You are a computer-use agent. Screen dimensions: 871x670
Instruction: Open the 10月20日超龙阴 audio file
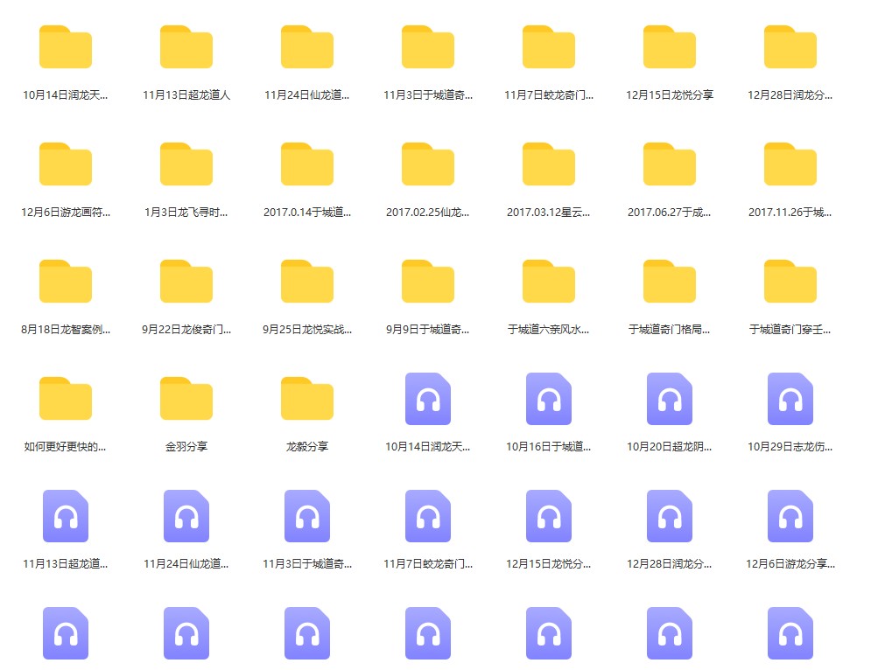[x=669, y=399]
